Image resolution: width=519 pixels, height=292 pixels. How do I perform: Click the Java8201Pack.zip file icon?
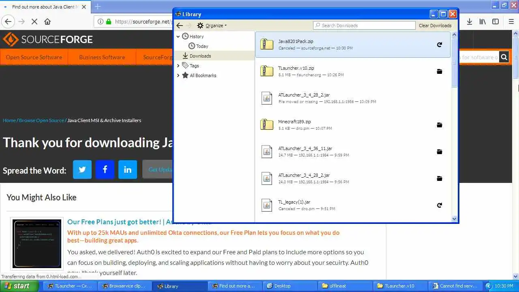(x=267, y=44)
